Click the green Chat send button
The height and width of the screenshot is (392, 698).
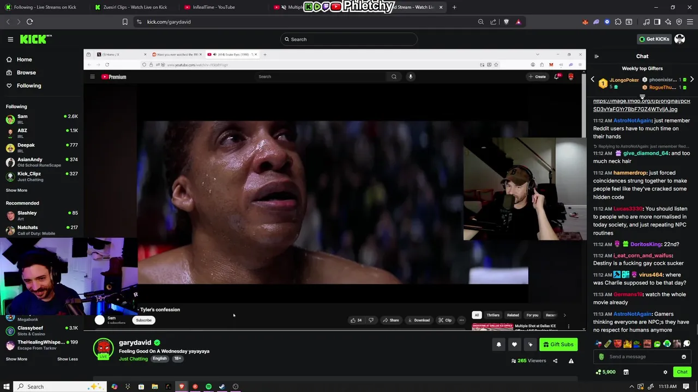(682, 372)
